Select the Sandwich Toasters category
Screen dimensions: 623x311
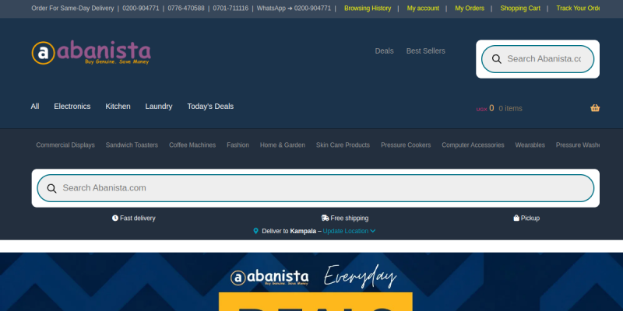pos(132,145)
